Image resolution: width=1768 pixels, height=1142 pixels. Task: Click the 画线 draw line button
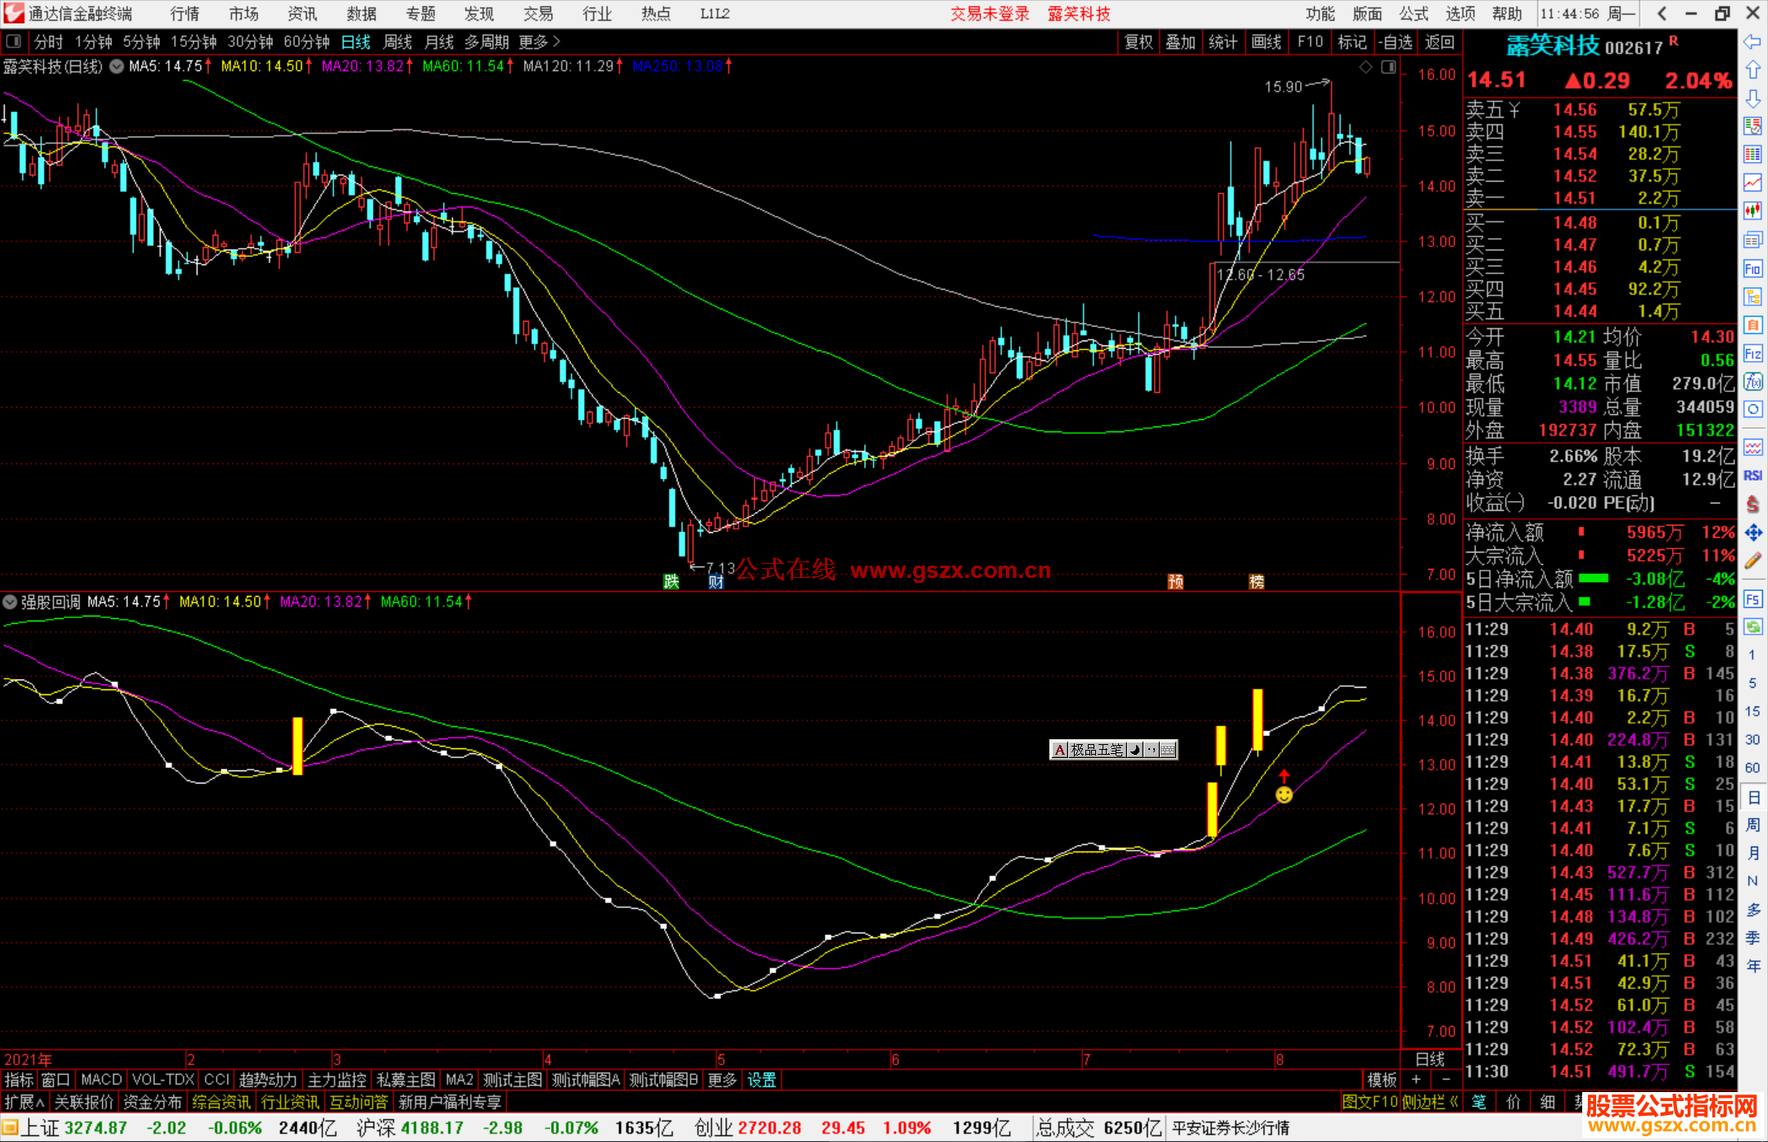coord(1267,42)
